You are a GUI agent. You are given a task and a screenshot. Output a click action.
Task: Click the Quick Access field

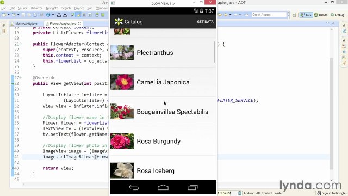tap(269, 15)
